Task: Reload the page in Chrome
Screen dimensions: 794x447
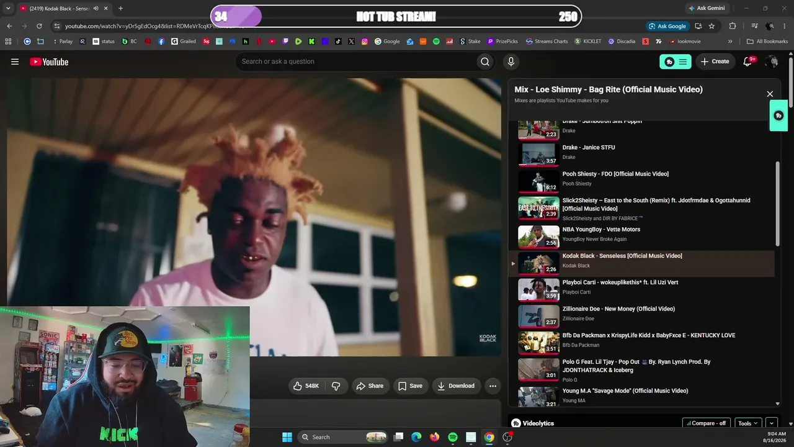Action: coord(39,26)
